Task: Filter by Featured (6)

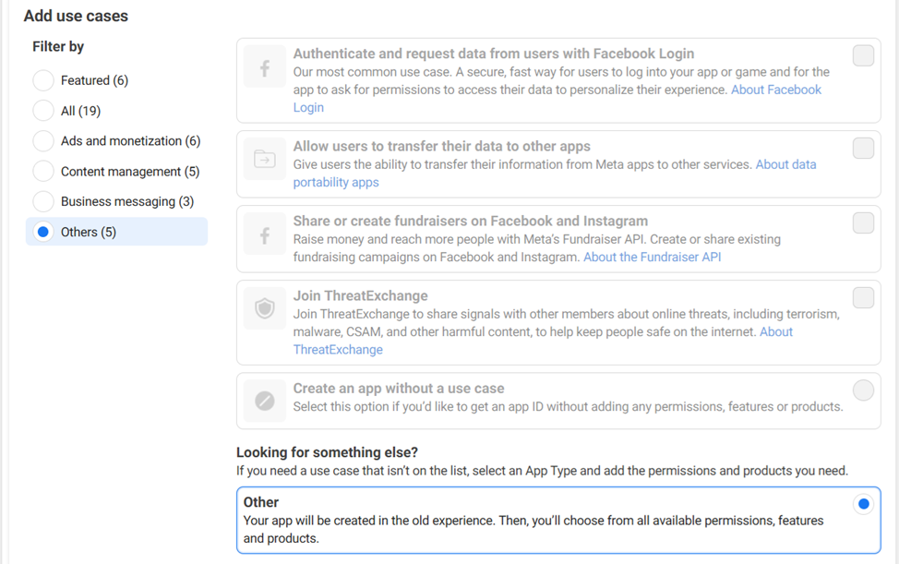Action: 43,80
